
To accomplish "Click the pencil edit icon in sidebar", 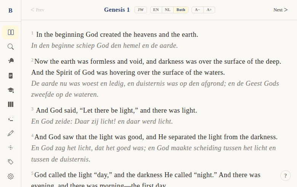I will (11, 133).
